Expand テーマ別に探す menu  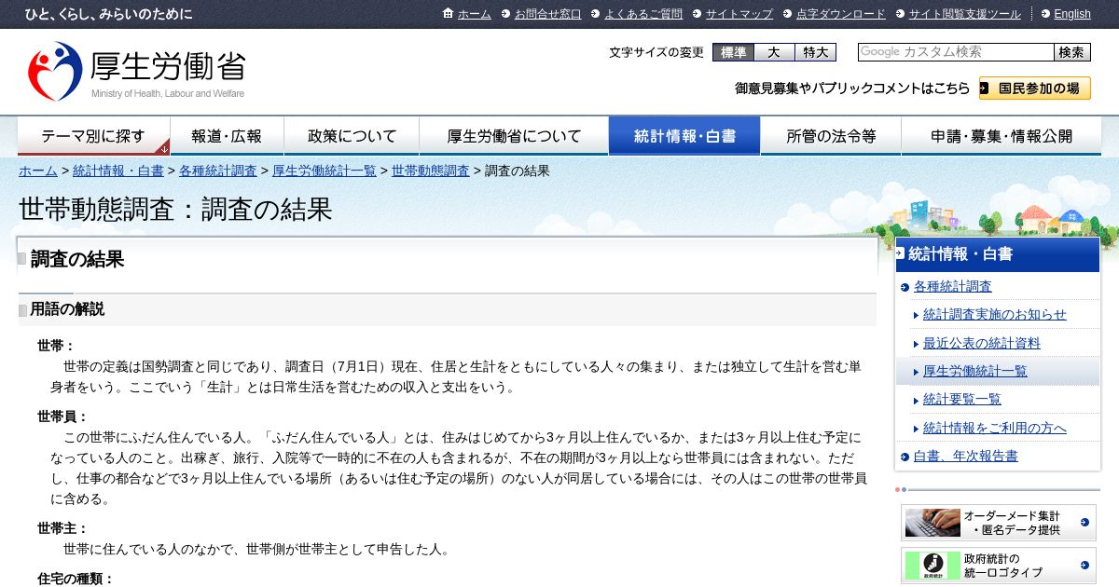coord(93,136)
